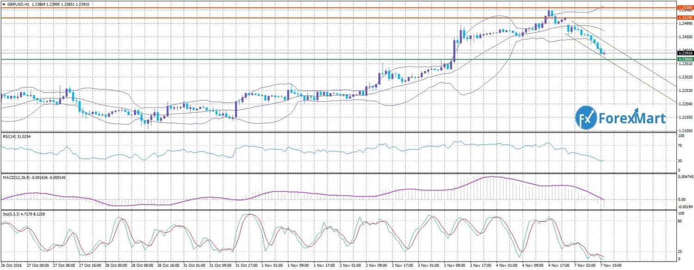Click the ForexMart logo
Image resolution: width=694 pixels, height=270 pixels.
coord(620,119)
